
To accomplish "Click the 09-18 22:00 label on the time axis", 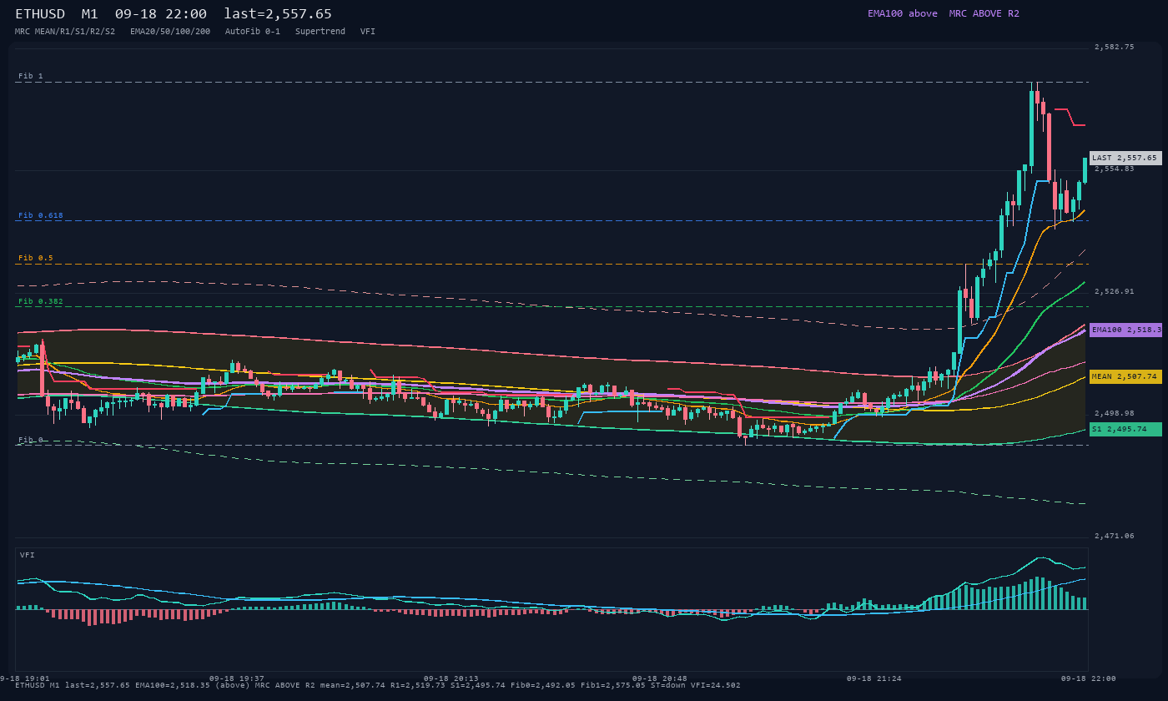I will (1089, 678).
